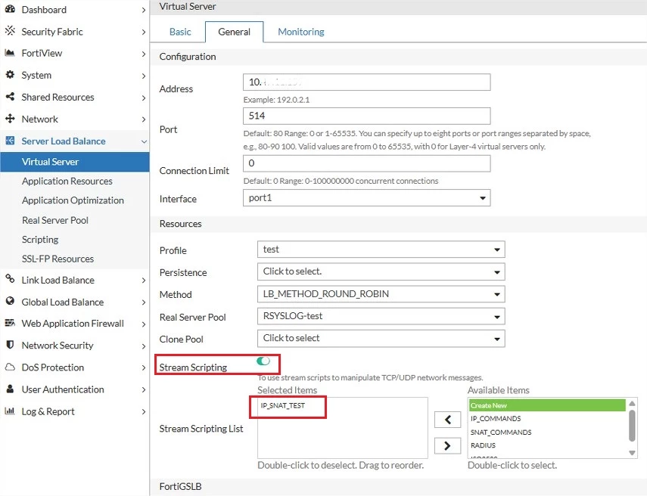Expand the Network menu chevron
The height and width of the screenshot is (496, 647).
tap(143, 119)
